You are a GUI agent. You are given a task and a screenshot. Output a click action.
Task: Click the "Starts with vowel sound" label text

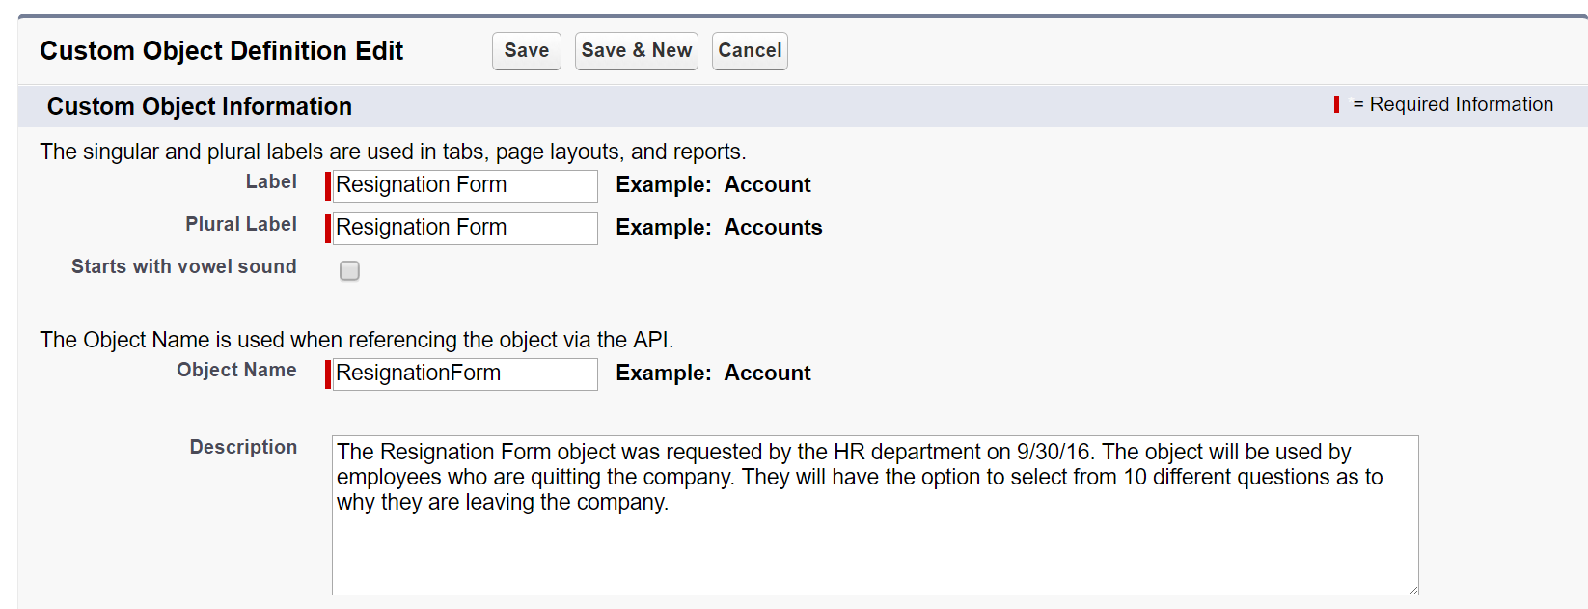(x=183, y=267)
